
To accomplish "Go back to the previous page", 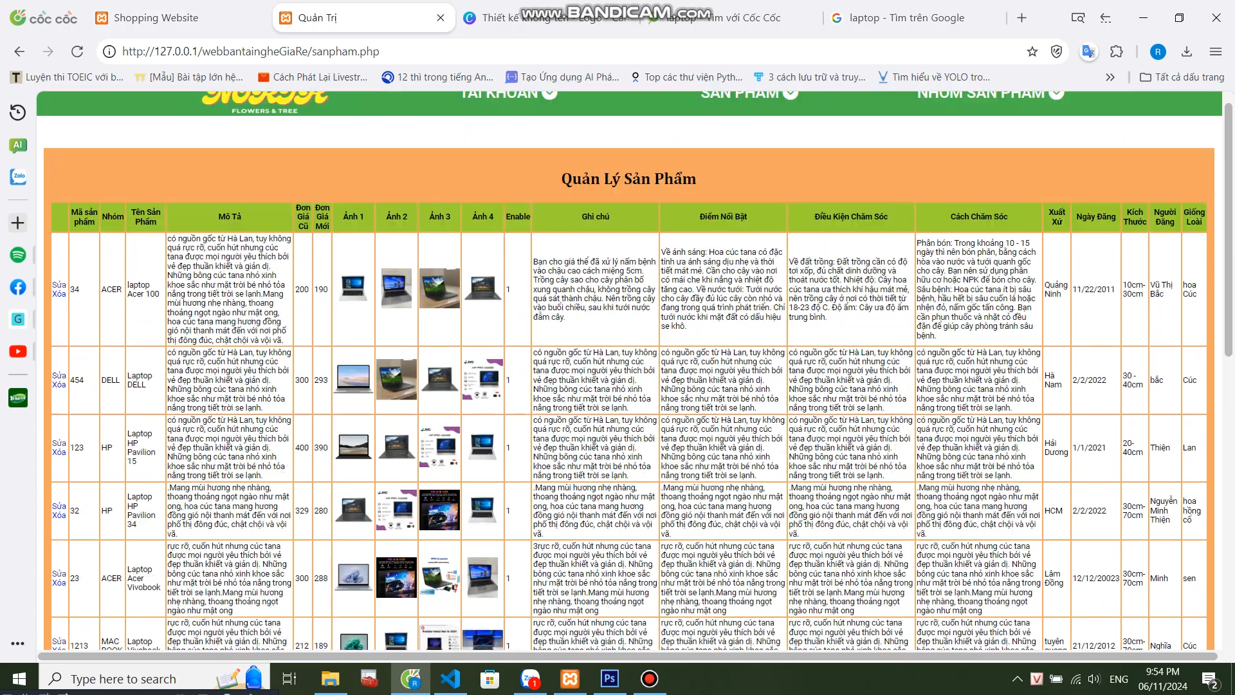I will [x=19, y=51].
